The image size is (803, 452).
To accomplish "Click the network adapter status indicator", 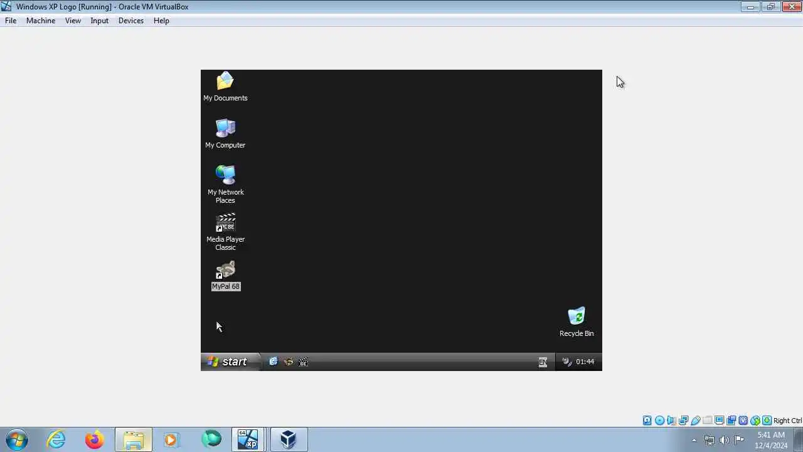I will point(684,421).
